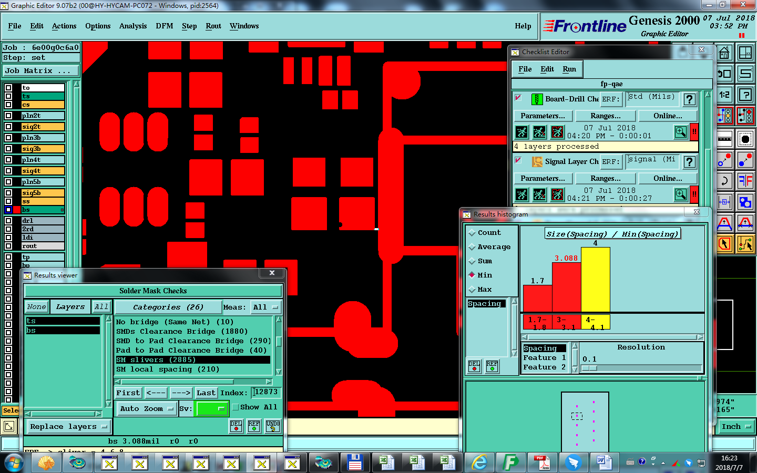Select the Average radio option
757x473 pixels.
pos(472,246)
